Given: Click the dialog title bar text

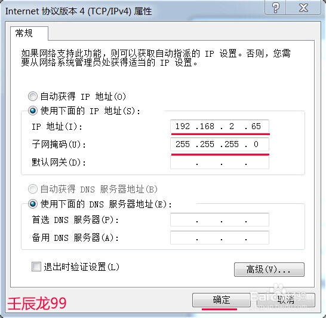Looking at the screenshot, I should point(78,11).
